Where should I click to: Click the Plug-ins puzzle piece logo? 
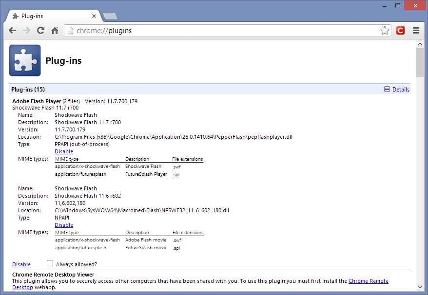point(25,60)
